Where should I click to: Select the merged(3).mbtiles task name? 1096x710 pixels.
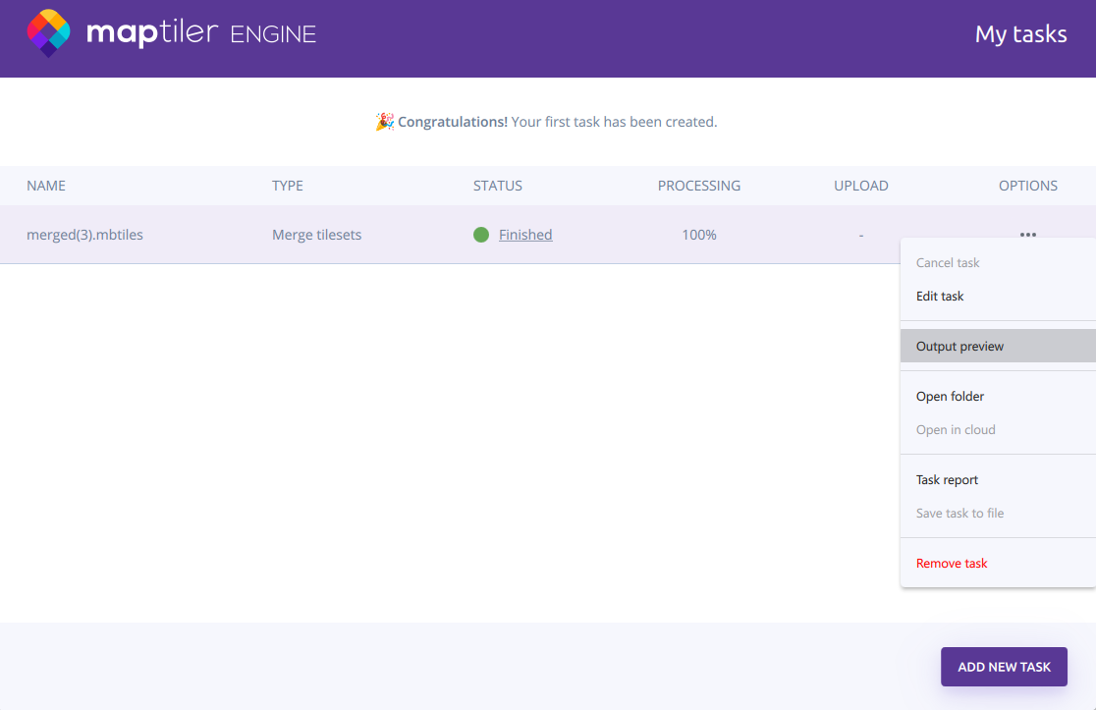(x=82, y=234)
